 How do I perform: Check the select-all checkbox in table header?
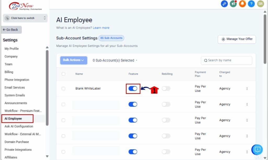click(63, 74)
